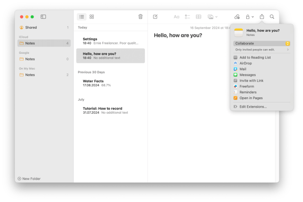This screenshot has height=202, width=303.
Task: Share note via Mail
Action: pyautogui.click(x=262, y=69)
